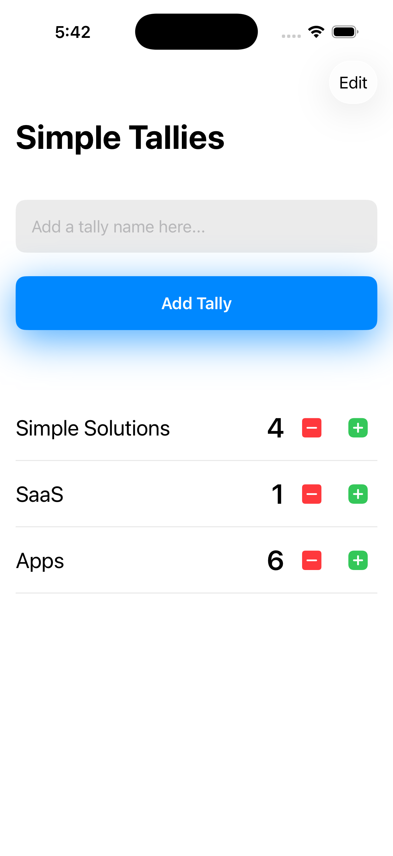This screenshot has height=856, width=393.
Task: Tap the red minus icon for Apps
Action: pyautogui.click(x=312, y=561)
